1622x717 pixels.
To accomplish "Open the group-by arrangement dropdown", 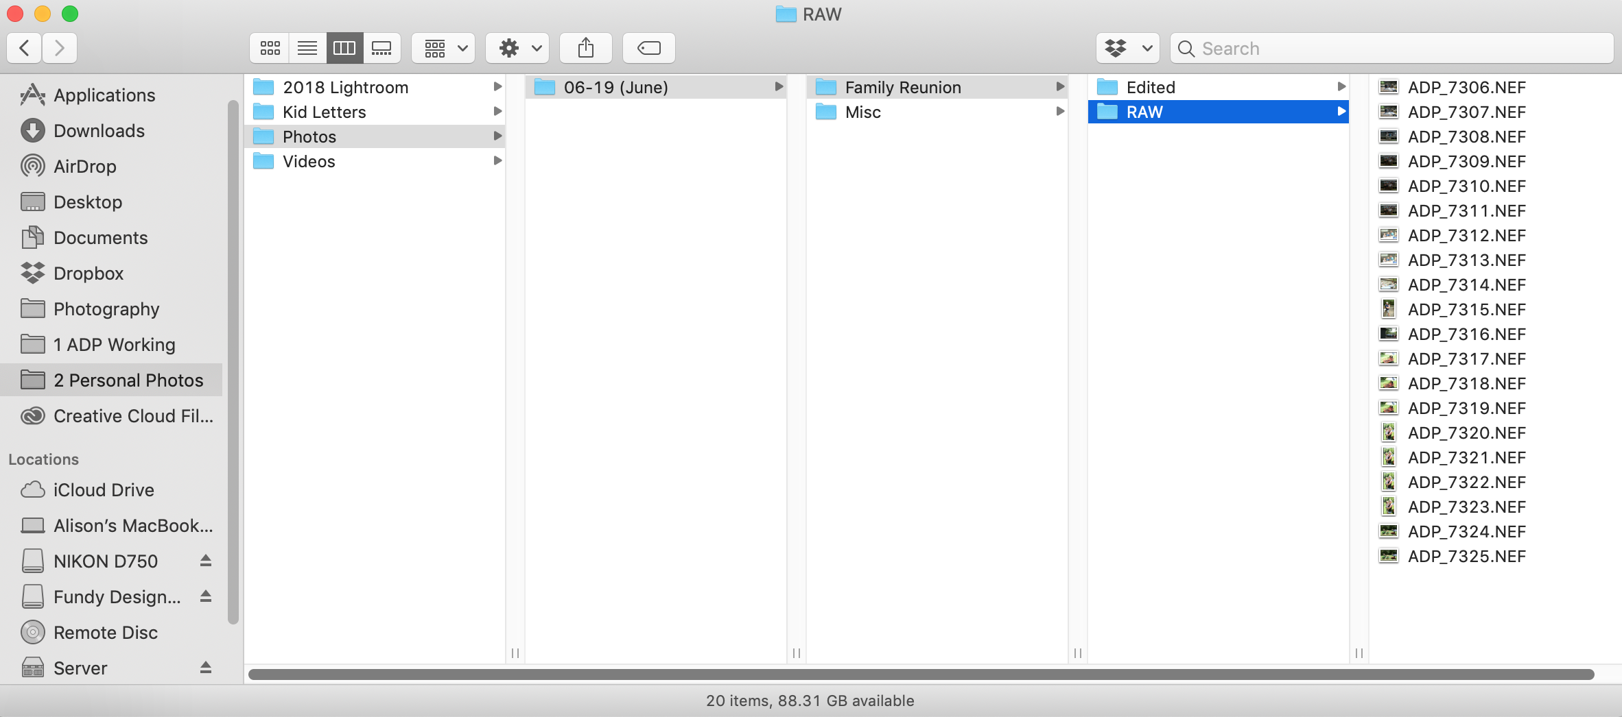I will (444, 48).
